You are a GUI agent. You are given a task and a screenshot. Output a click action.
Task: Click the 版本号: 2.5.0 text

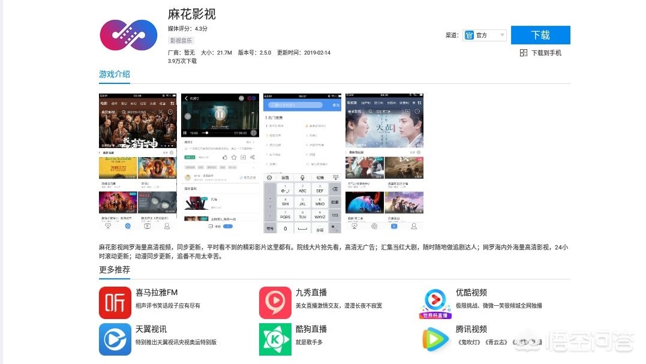click(254, 53)
